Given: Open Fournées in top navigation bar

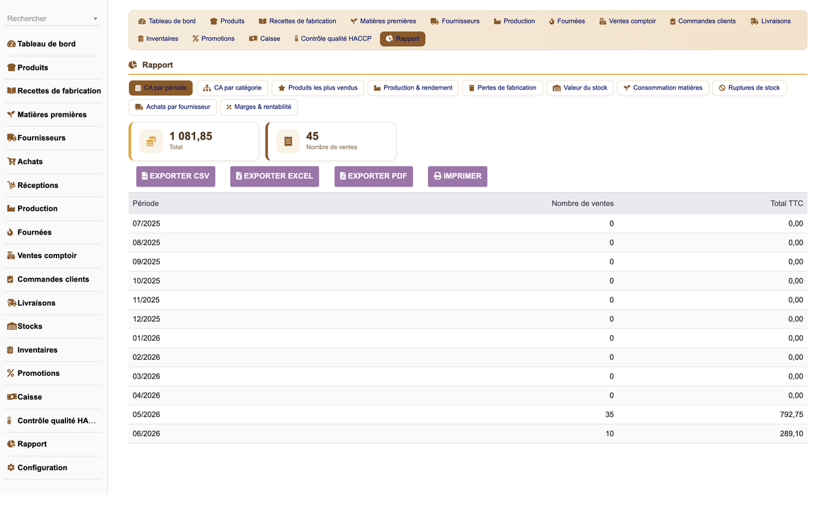Looking at the screenshot, I should click(x=566, y=21).
